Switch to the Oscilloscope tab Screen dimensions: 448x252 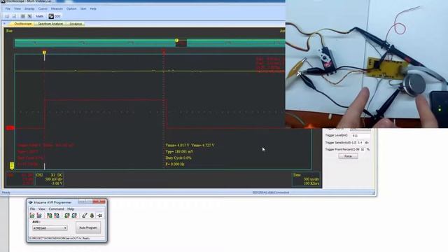pos(23,24)
